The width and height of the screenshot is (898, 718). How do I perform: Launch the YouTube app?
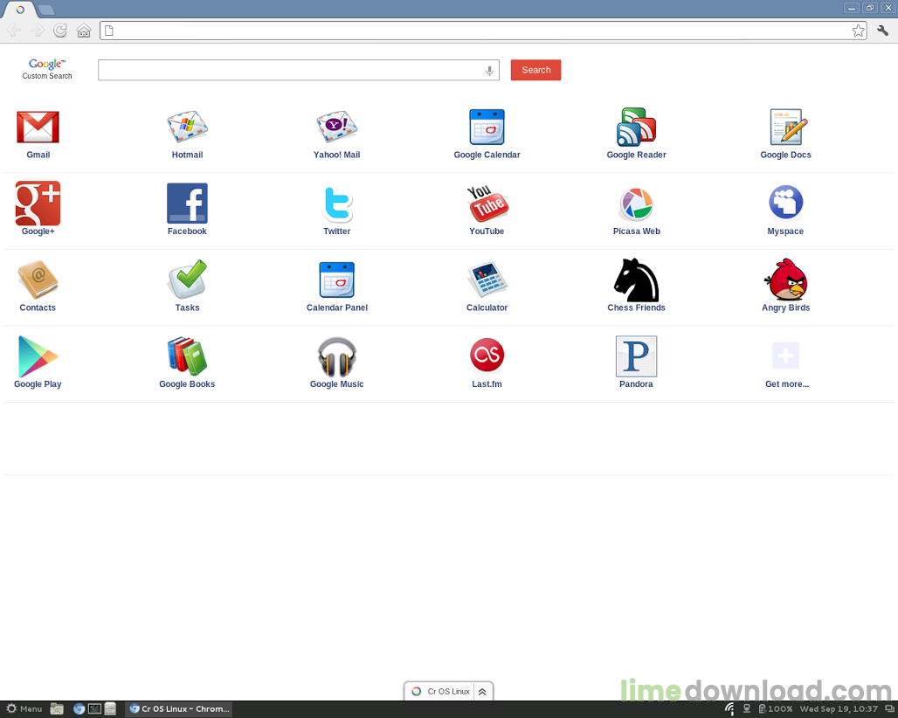point(487,204)
